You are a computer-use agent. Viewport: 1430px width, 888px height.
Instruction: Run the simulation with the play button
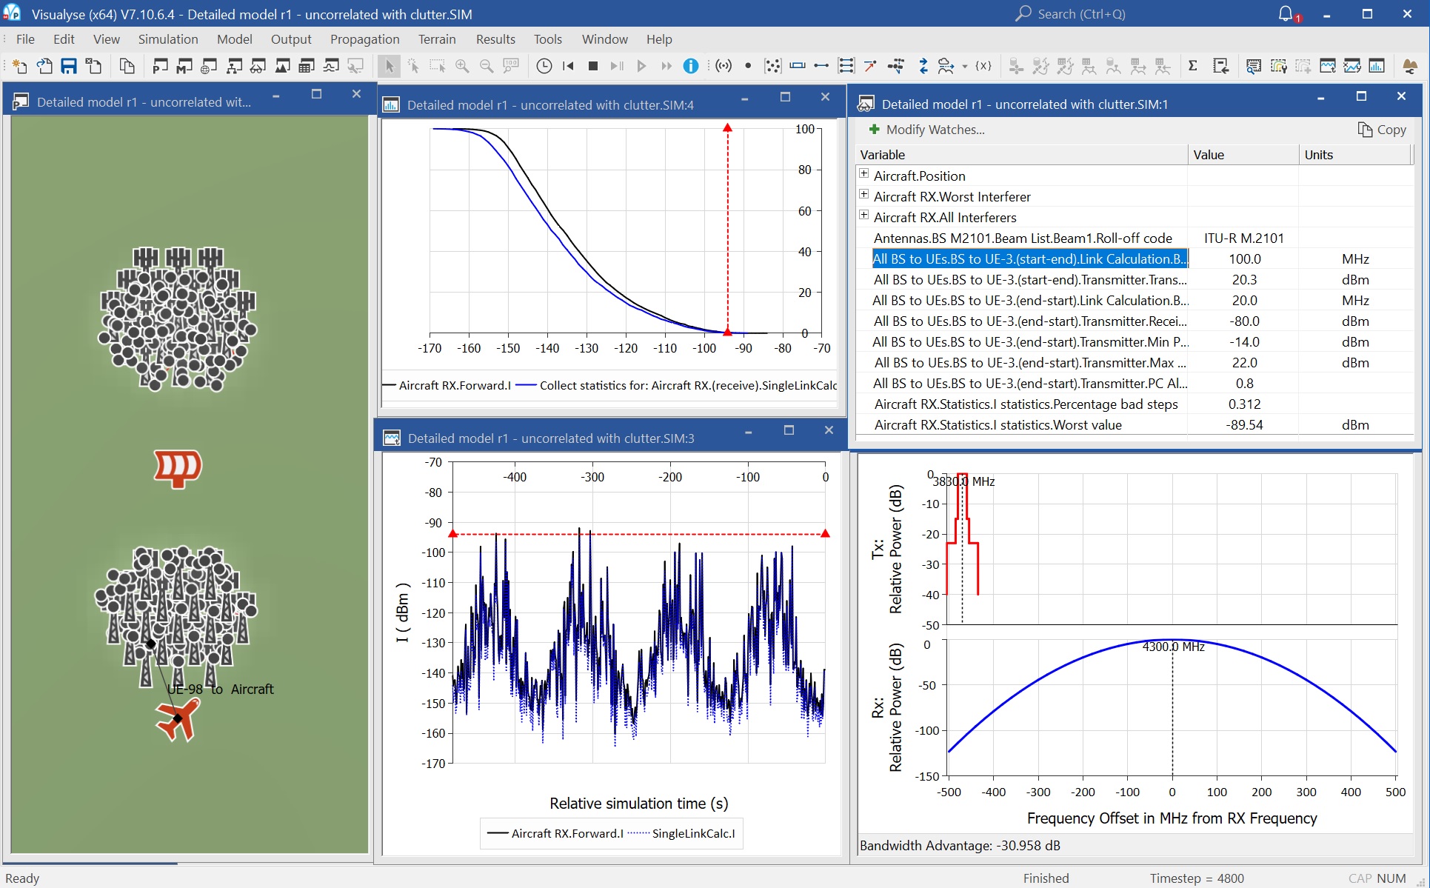[x=641, y=67]
